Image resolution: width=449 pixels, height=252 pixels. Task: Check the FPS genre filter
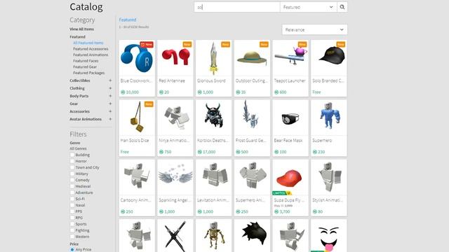click(72, 211)
